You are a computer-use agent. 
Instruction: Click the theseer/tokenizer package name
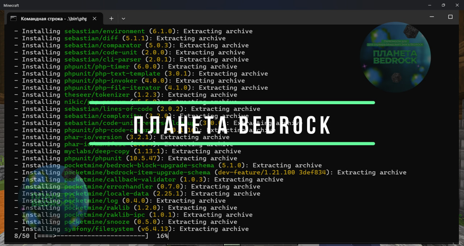point(97,95)
